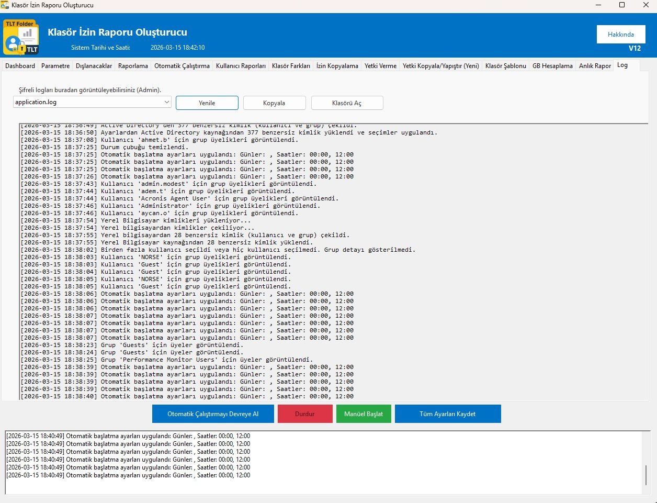Open the GB Hesaplama tab

552,66
